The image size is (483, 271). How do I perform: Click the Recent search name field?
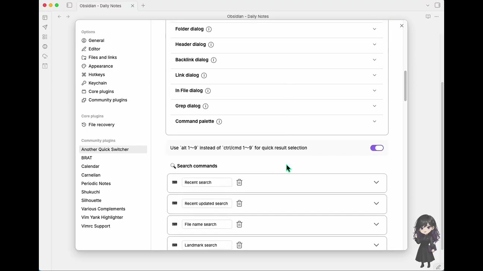(x=207, y=183)
